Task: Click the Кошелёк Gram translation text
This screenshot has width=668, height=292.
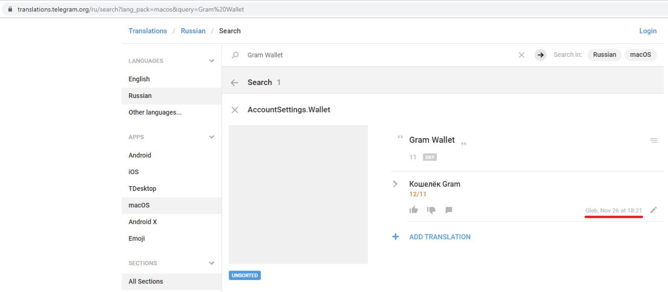Action: point(435,184)
